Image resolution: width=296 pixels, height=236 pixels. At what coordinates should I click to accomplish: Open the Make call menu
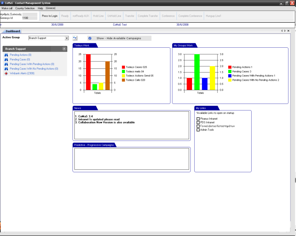tap(7, 8)
